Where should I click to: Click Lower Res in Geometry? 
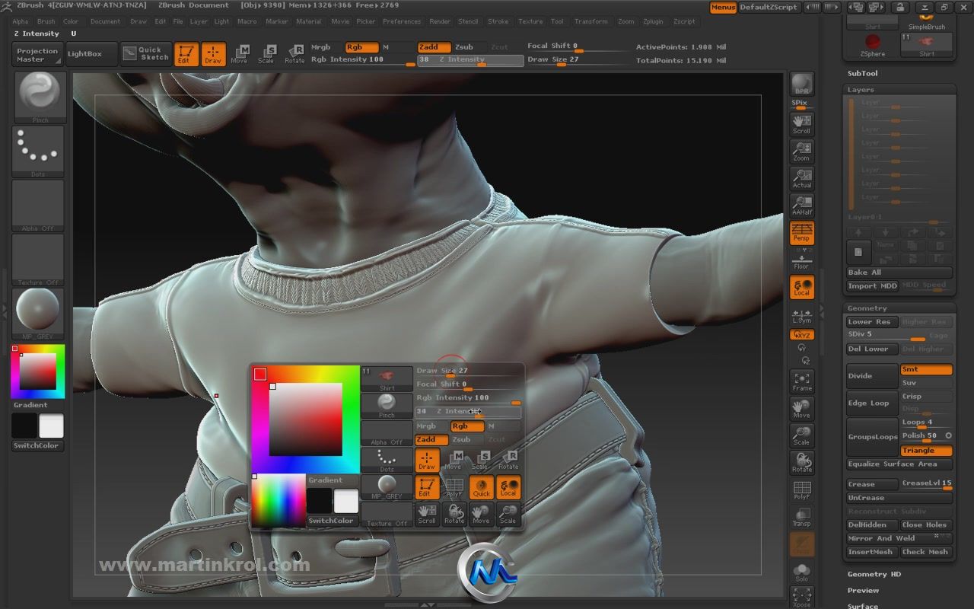tap(873, 322)
